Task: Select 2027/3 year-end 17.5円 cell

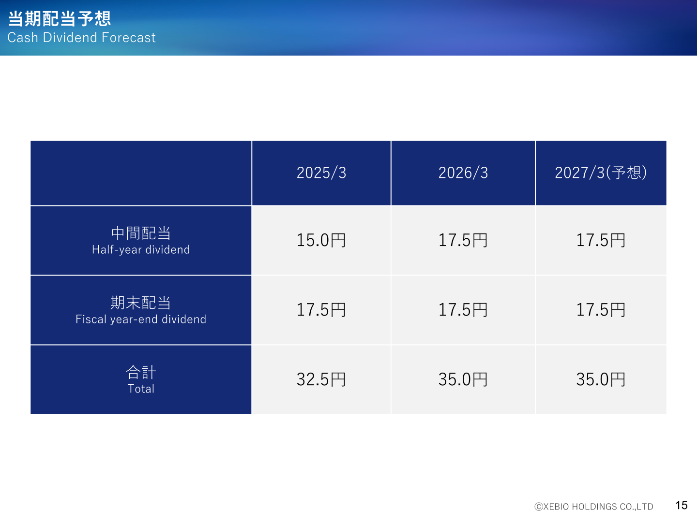Action: click(x=601, y=310)
